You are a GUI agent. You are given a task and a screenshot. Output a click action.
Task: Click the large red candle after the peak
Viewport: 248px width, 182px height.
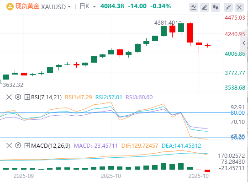pyautogui.click(x=190, y=33)
